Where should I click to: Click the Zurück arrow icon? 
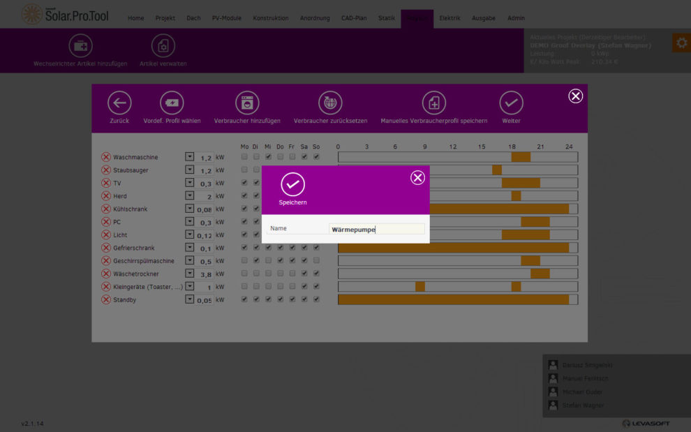(119, 103)
